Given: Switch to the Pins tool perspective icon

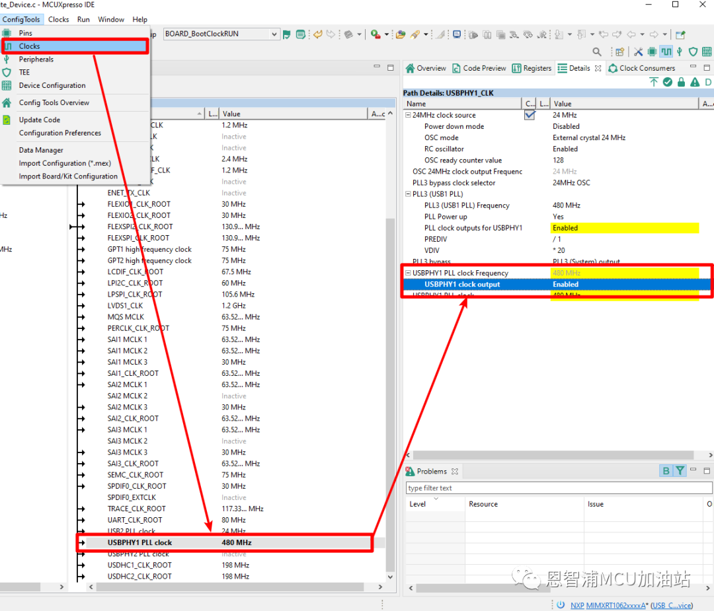Looking at the screenshot, I should pyautogui.click(x=652, y=52).
